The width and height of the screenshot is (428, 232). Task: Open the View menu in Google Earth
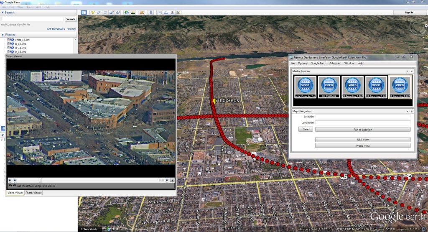pyautogui.click(x=20, y=7)
